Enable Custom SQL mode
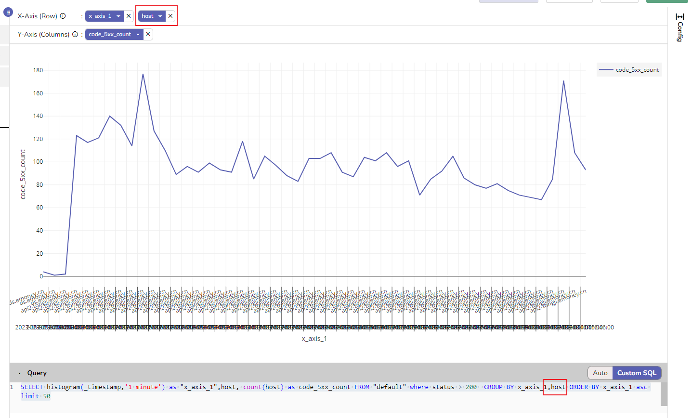The width and height of the screenshot is (692, 418). (637, 373)
